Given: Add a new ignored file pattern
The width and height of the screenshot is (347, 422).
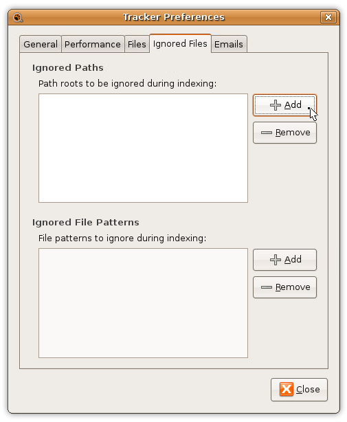Looking at the screenshot, I should (x=284, y=260).
